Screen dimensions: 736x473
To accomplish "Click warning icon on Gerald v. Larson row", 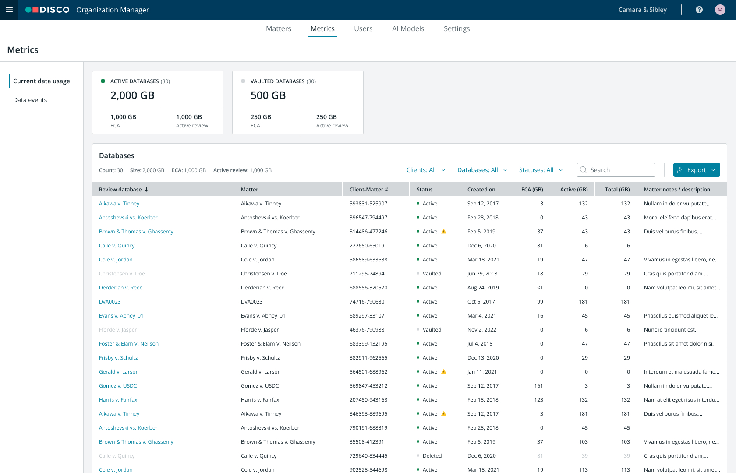I will tap(443, 371).
